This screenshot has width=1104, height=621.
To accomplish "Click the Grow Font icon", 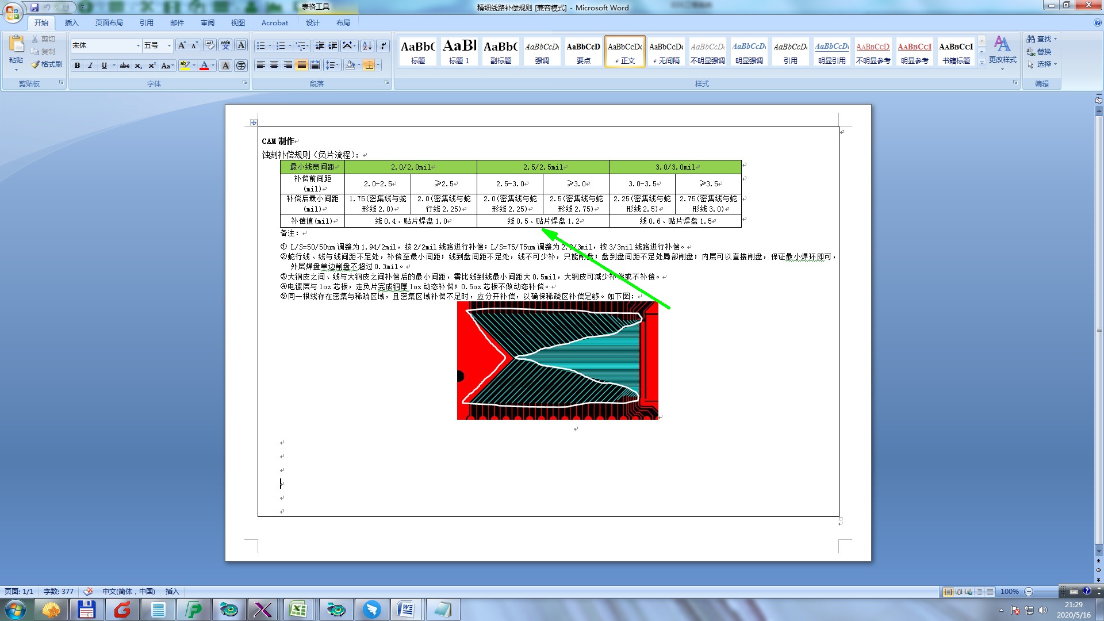I will coord(182,45).
